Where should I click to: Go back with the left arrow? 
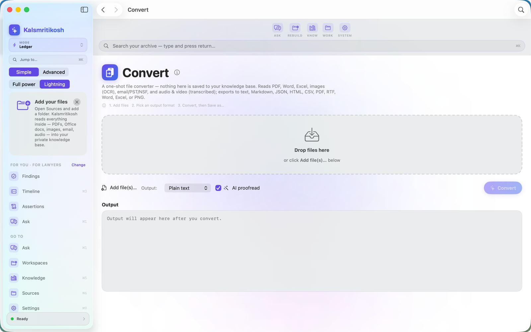click(x=103, y=10)
